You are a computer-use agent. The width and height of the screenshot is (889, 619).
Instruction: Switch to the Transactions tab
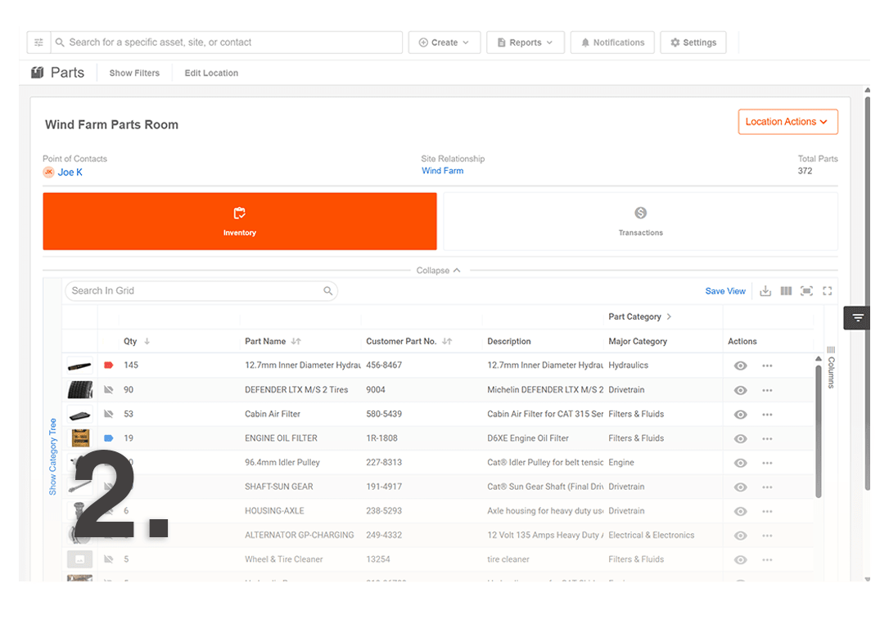640,222
